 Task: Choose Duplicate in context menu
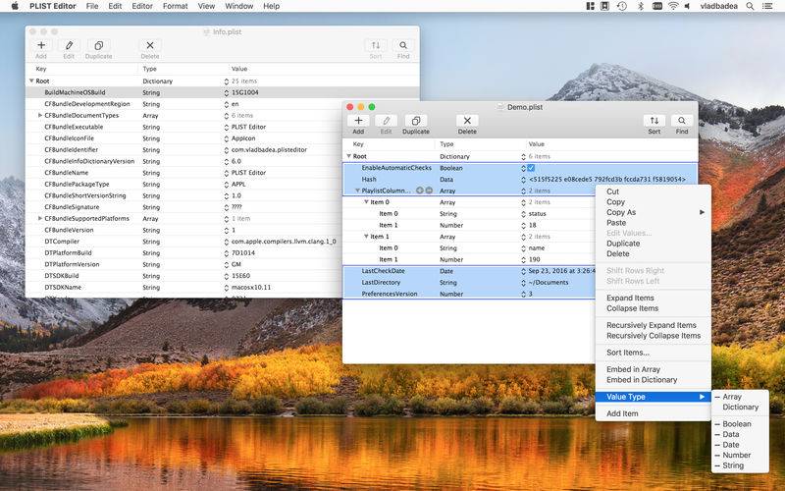(653, 244)
